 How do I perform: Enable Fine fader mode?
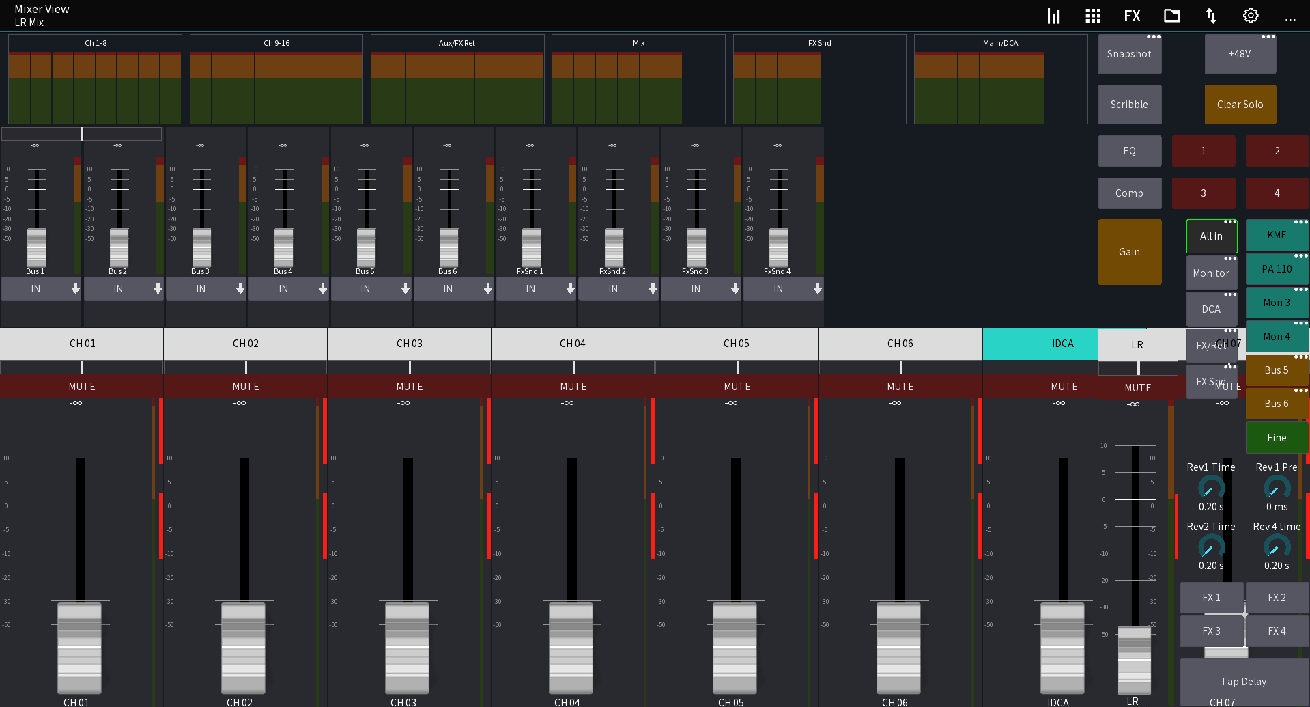pos(1277,437)
